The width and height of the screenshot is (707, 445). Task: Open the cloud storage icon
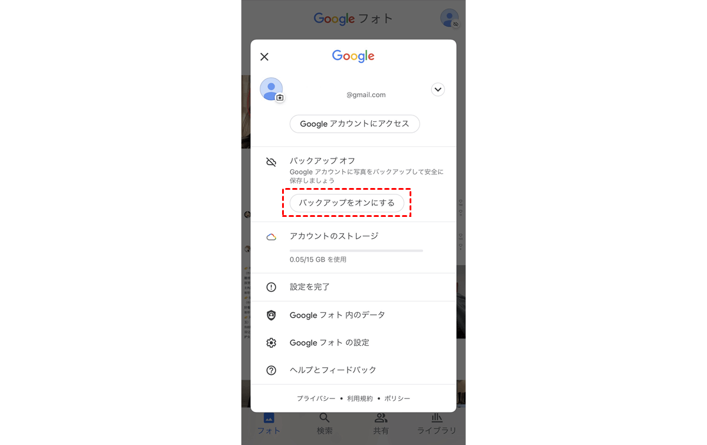(271, 237)
